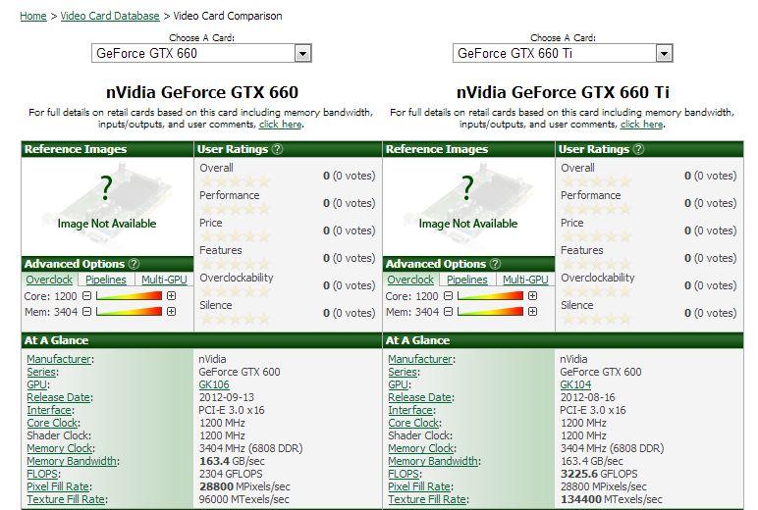Click the help icon next to GTX 660 User Ratings
The width and height of the screenshot is (758, 510).
click(x=277, y=149)
